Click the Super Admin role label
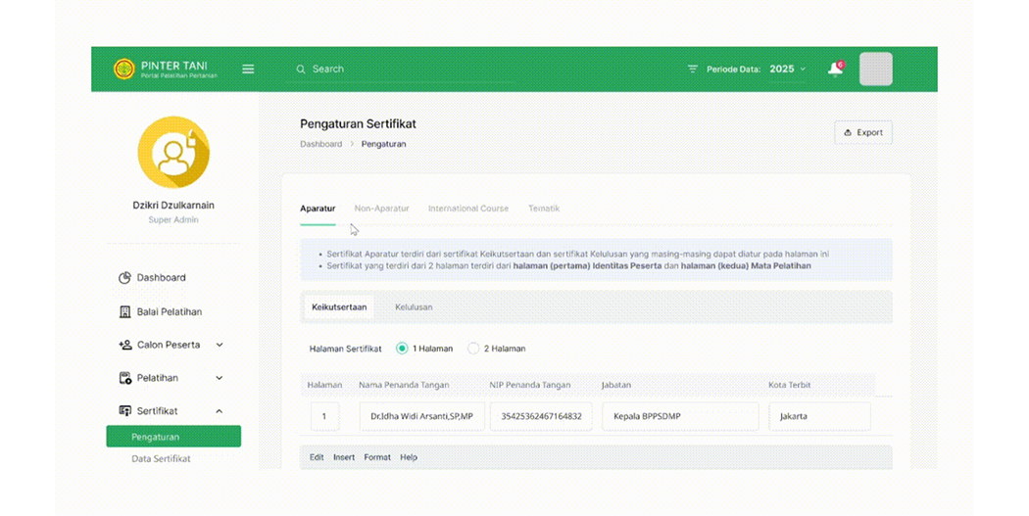This screenshot has height=516, width=1029. (173, 220)
